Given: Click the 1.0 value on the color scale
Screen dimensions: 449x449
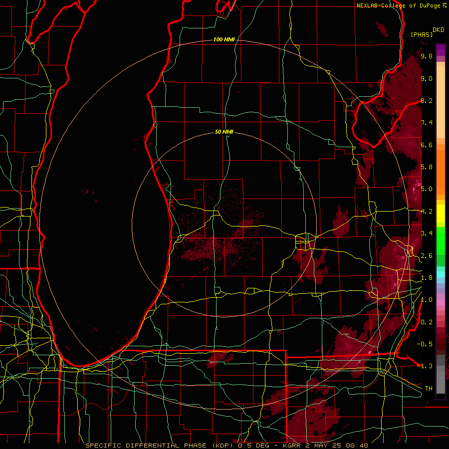Looking at the screenshot, I should 427,300.
